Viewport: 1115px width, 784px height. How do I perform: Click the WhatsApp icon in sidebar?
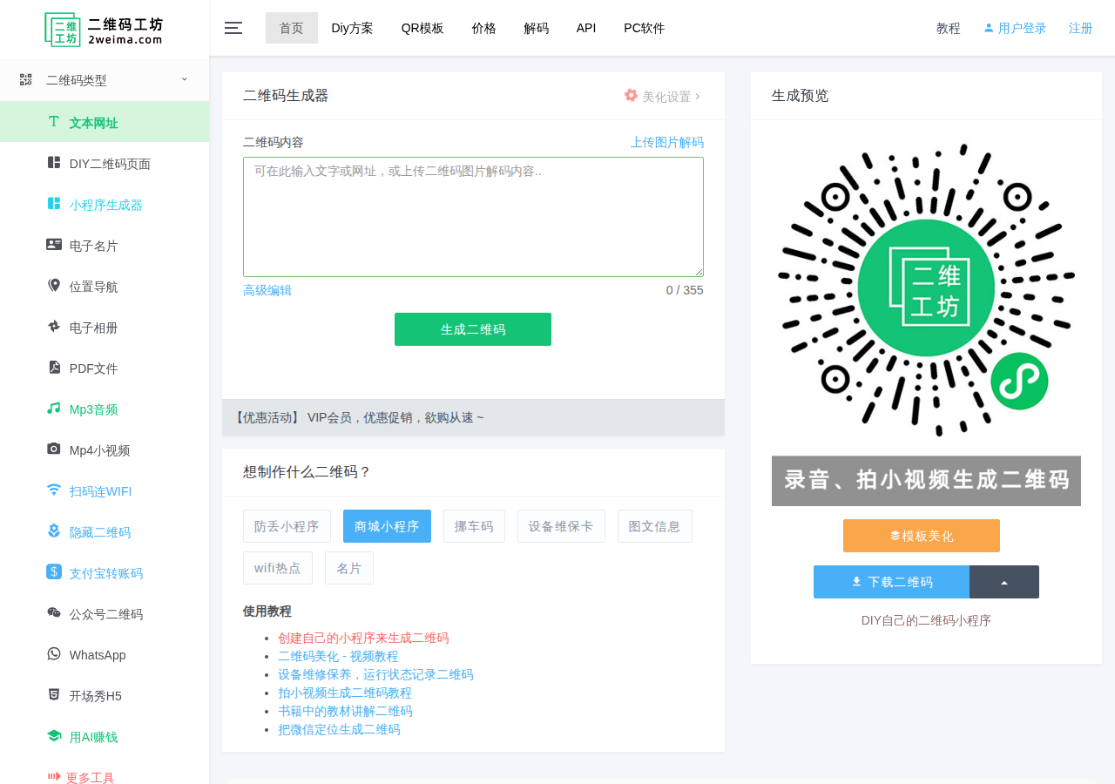coord(54,654)
